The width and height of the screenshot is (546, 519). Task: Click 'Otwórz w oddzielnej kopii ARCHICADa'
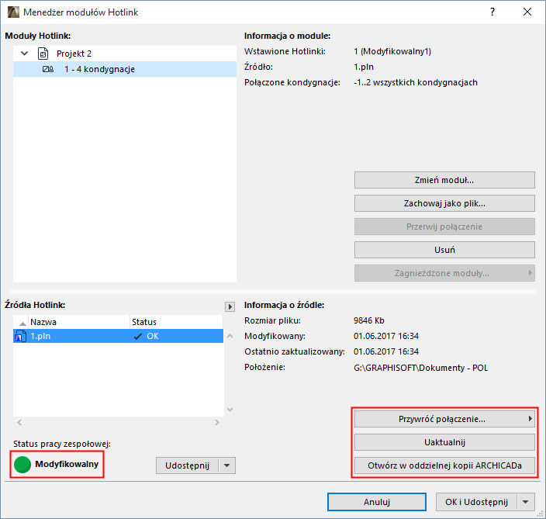click(444, 465)
